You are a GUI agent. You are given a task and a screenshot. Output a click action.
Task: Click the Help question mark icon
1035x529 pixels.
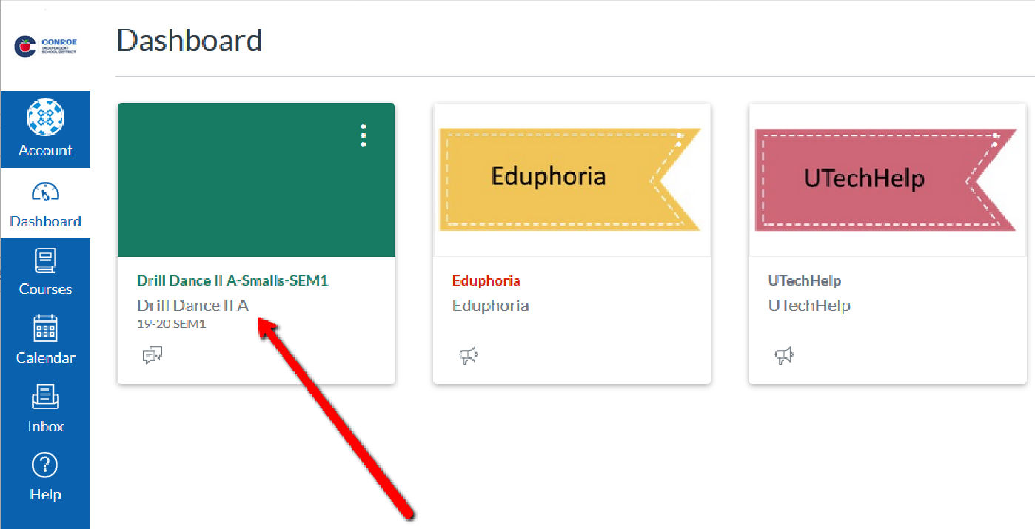45,466
